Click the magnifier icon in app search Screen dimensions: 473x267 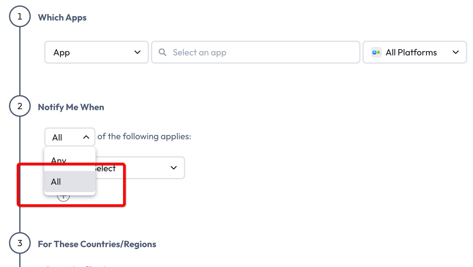[162, 52]
